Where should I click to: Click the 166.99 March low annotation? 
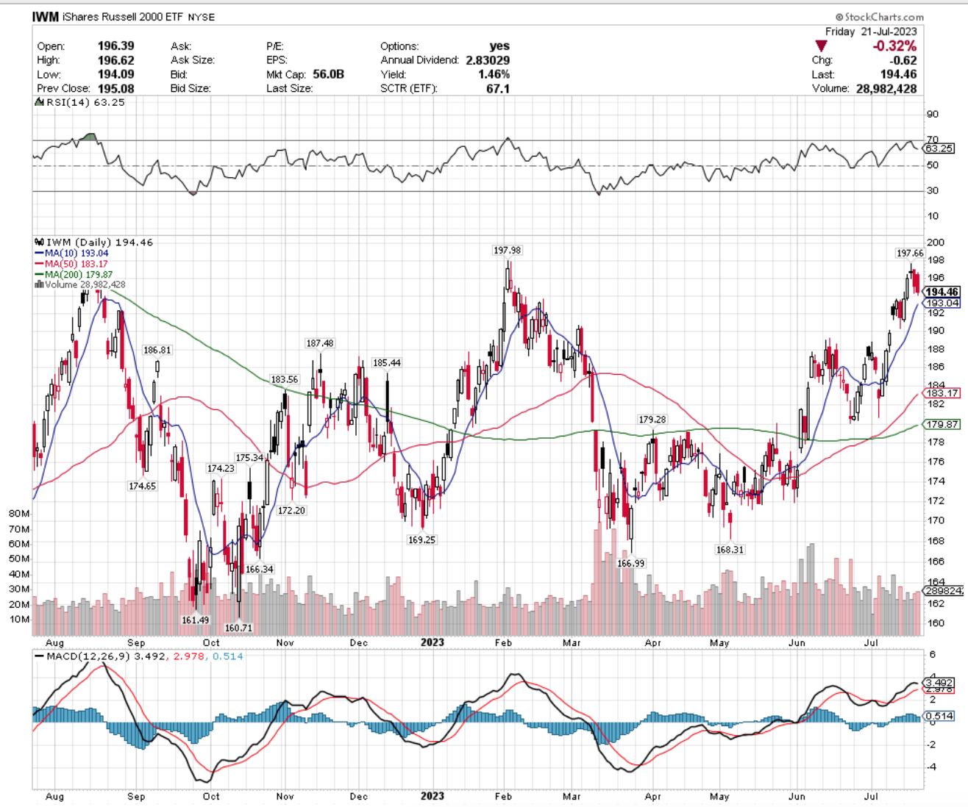click(630, 563)
